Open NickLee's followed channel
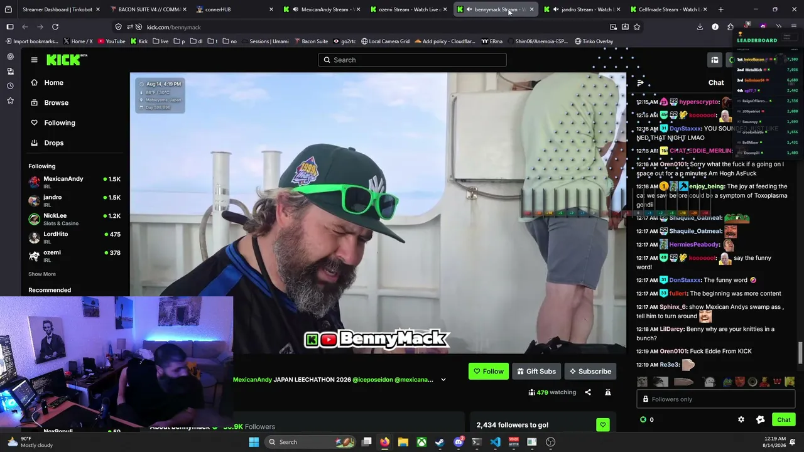Image resolution: width=804 pixels, height=452 pixels. 74,218
